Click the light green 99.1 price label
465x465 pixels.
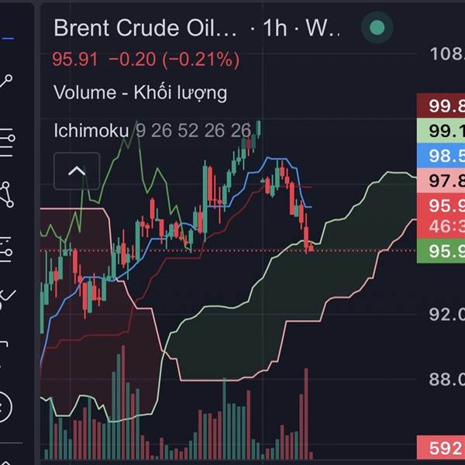(440, 131)
